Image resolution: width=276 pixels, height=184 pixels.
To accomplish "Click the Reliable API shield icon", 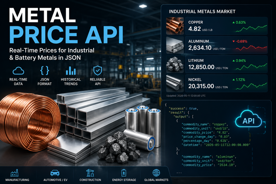I will (98, 71).
